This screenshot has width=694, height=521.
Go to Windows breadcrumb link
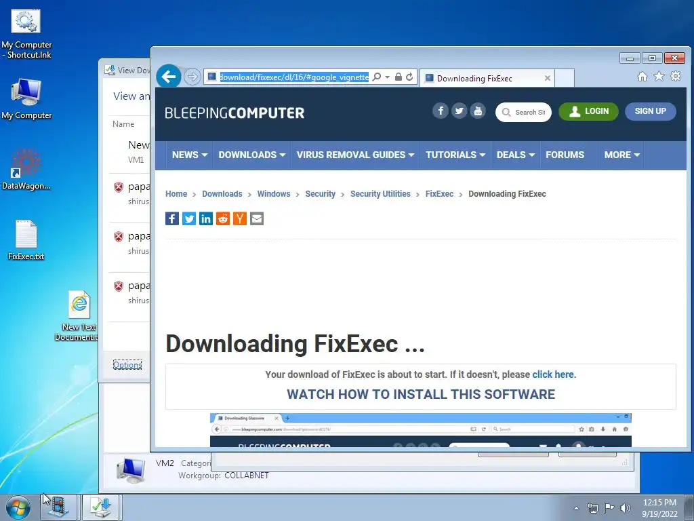tap(274, 193)
